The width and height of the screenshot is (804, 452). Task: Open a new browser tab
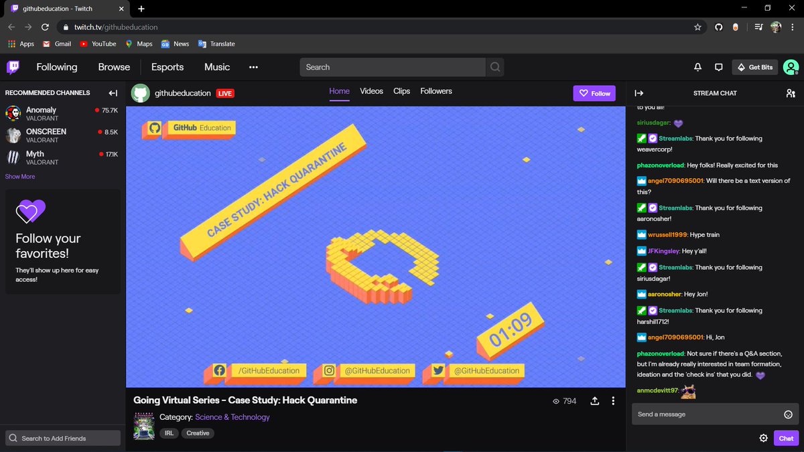pyautogui.click(x=141, y=9)
